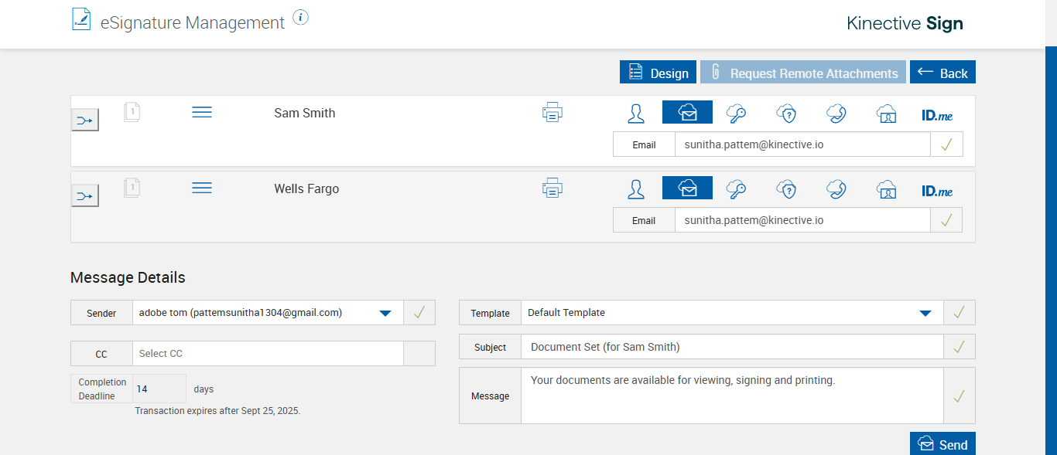The height and width of the screenshot is (455, 1057).
Task: Pick the in-person signer icon for Wells Fargo
Action: click(636, 189)
